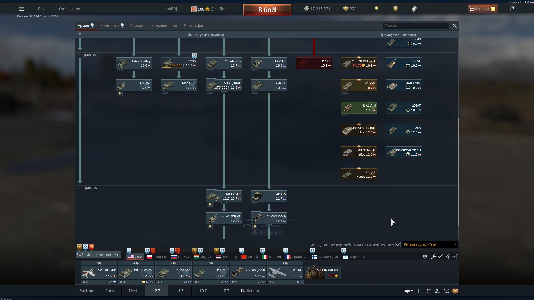This screenshot has width=534, height=300.
Task: Switch to the Авиация tab
Action: [x=138, y=26]
